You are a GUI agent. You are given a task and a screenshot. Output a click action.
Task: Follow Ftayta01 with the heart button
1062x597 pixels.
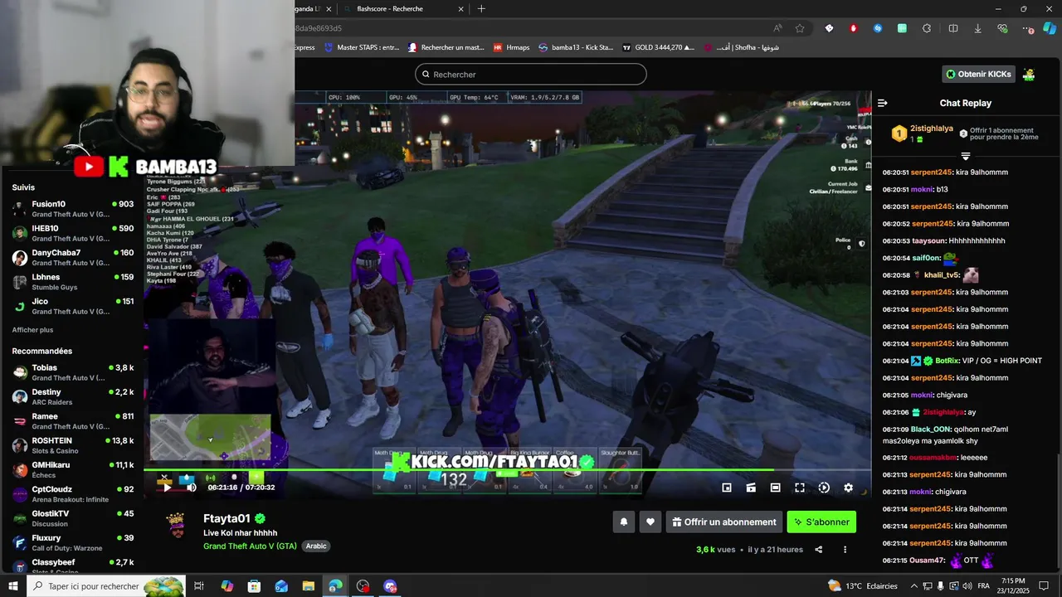click(x=650, y=522)
